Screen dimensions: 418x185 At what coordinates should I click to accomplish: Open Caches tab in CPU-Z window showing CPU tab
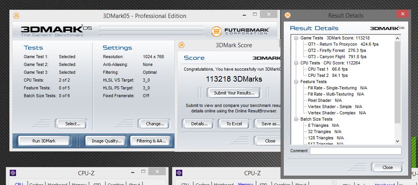click(x=36, y=184)
